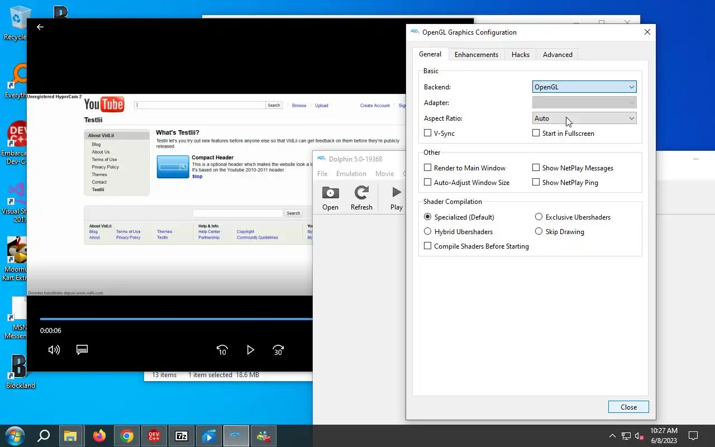Click the Upload link in the video

(x=322, y=106)
